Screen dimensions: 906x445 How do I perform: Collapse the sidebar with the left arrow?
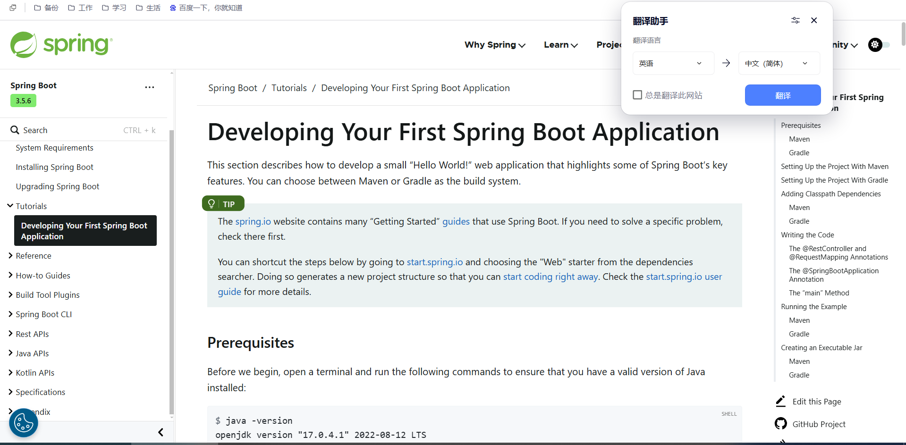tap(161, 432)
